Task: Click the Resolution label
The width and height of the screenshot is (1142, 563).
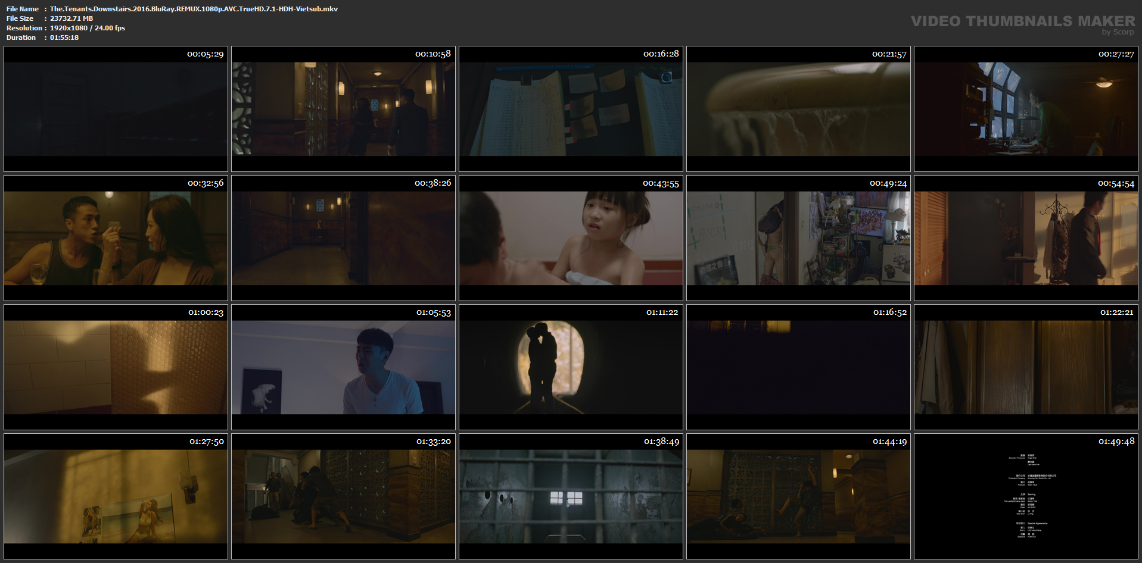Action: coord(24,28)
